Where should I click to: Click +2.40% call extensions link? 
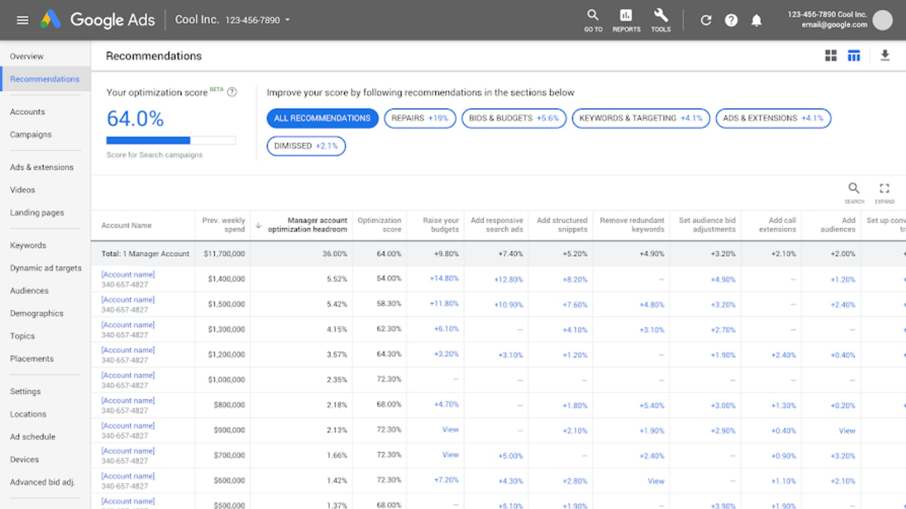pyautogui.click(x=783, y=355)
